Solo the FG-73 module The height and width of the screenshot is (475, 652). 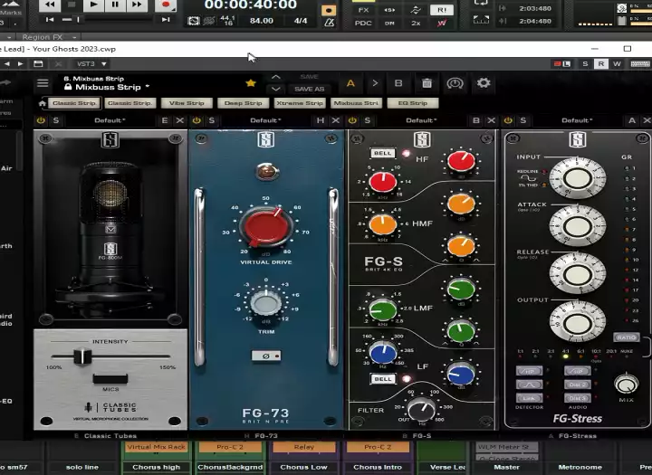click(x=212, y=120)
